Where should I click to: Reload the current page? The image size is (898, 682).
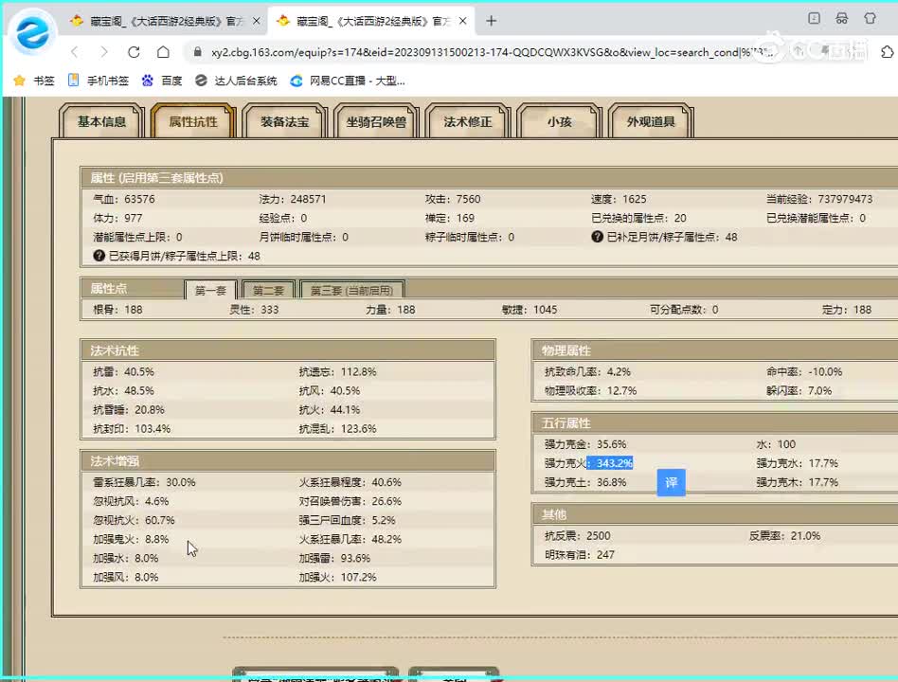[134, 52]
